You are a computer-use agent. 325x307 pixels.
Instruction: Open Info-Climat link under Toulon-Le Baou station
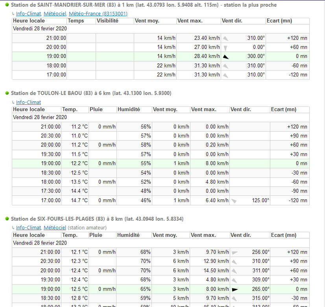28,102
